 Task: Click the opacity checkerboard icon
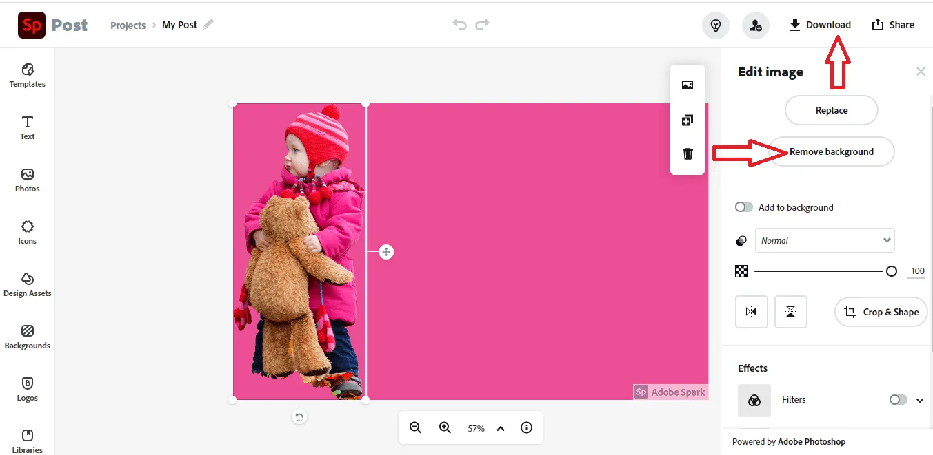742,271
